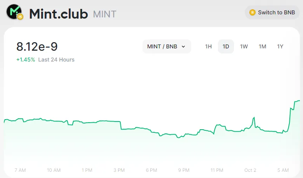303x178 pixels.
Task: Show the 1Y chart range
Action: (280, 46)
